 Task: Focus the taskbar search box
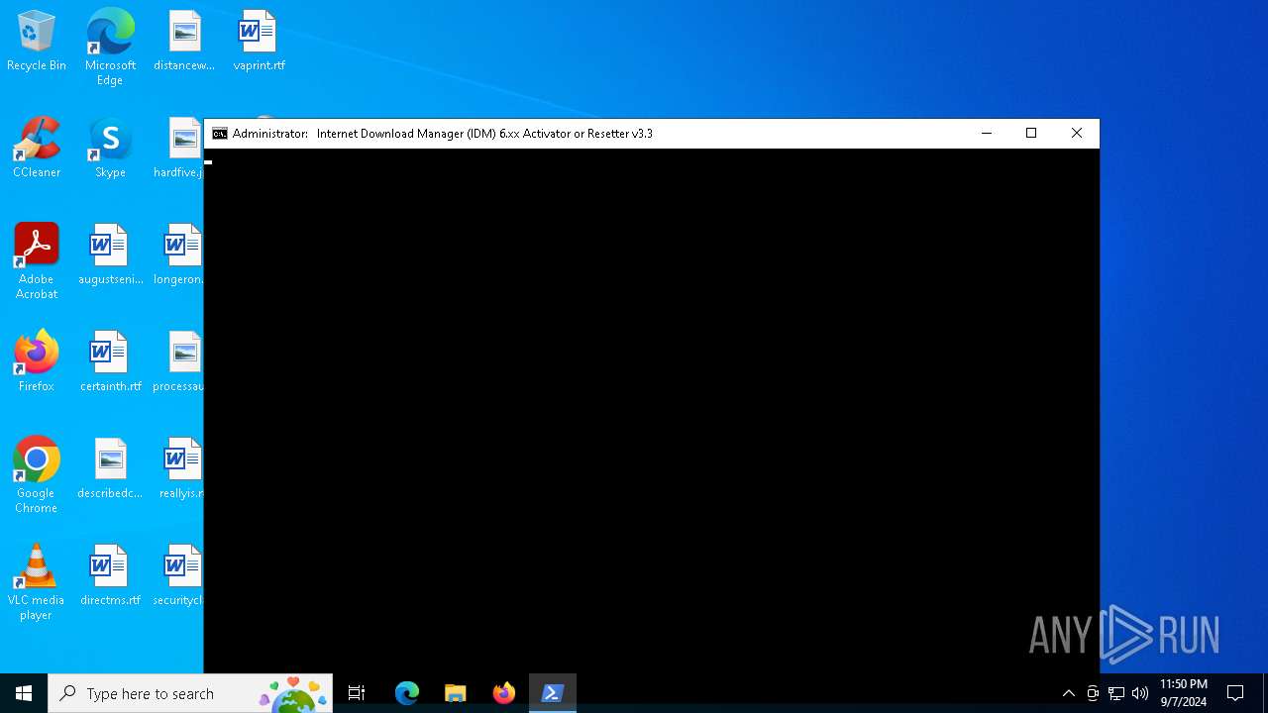pyautogui.click(x=190, y=693)
